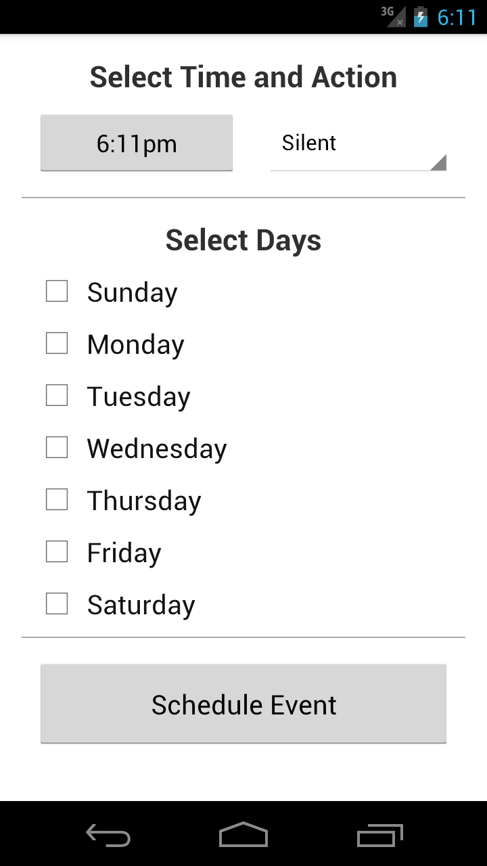Tap the Android home navigation icon
The width and height of the screenshot is (487, 866).
coord(243,835)
